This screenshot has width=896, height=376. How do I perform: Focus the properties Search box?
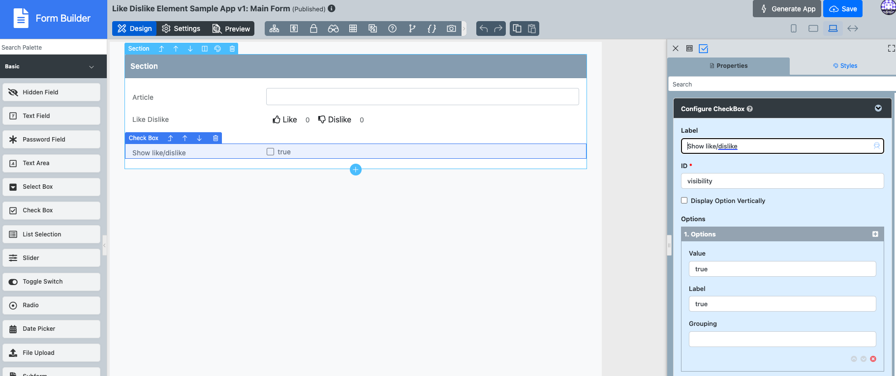[x=782, y=84]
